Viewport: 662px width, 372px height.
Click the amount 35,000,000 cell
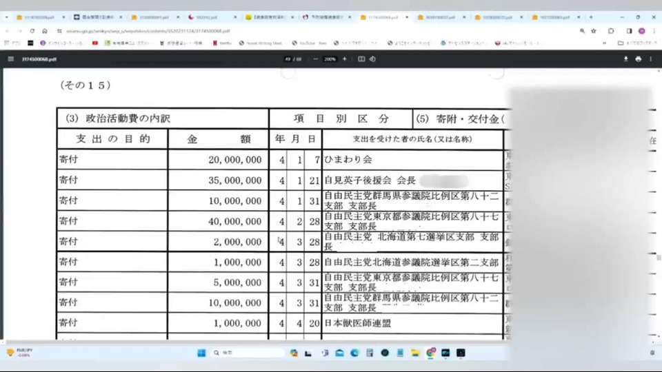(218, 180)
